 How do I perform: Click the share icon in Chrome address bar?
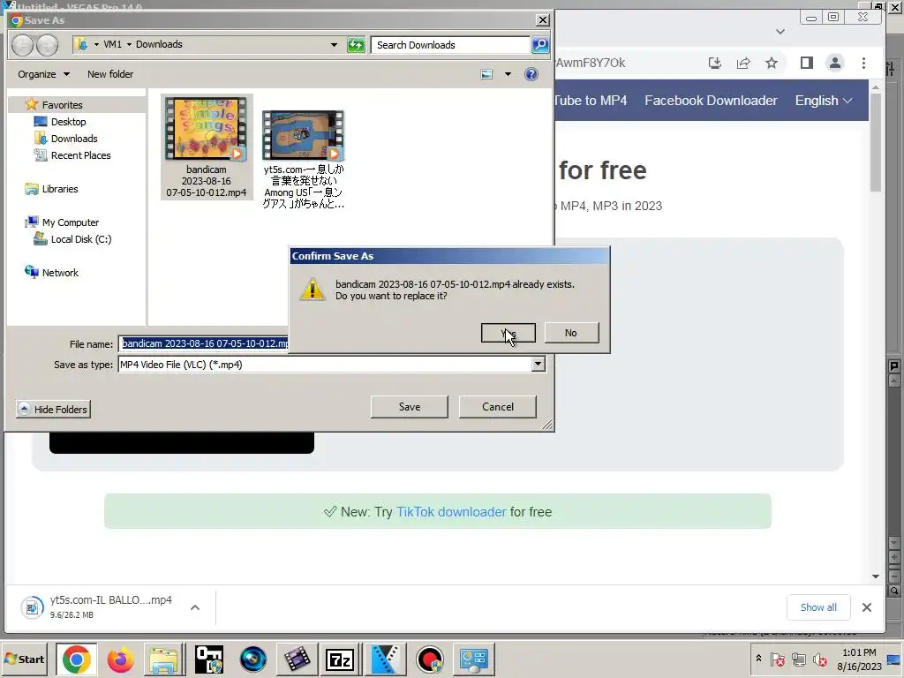[743, 63]
